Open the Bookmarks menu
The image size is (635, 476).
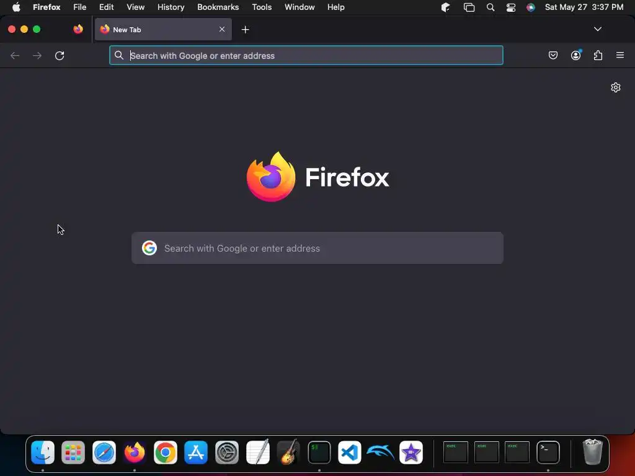coord(218,7)
